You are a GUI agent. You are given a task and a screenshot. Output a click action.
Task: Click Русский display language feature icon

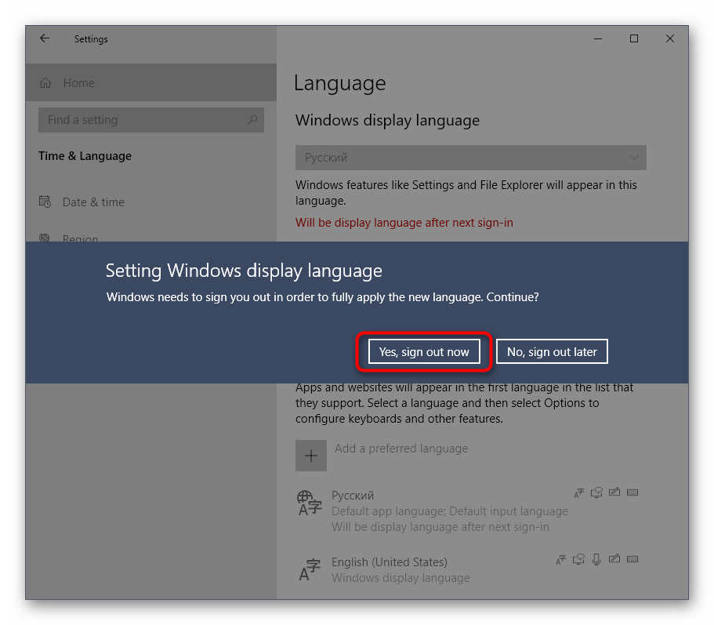click(578, 492)
